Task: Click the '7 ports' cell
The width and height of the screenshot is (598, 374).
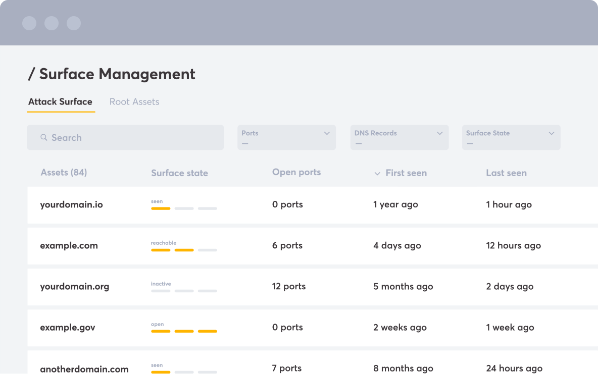Action: [287, 368]
